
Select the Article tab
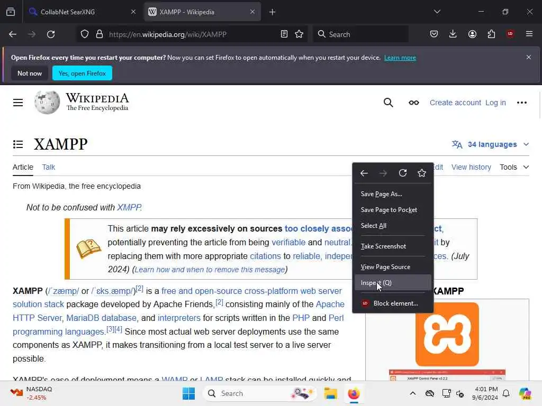pos(23,167)
